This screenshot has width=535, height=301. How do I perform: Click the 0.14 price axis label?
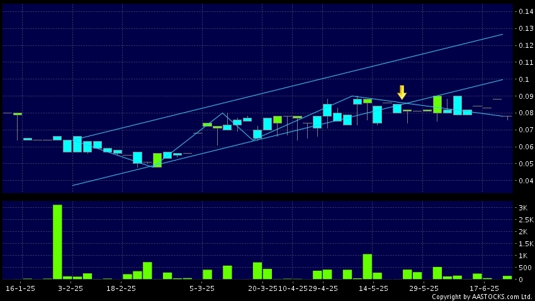click(526, 11)
